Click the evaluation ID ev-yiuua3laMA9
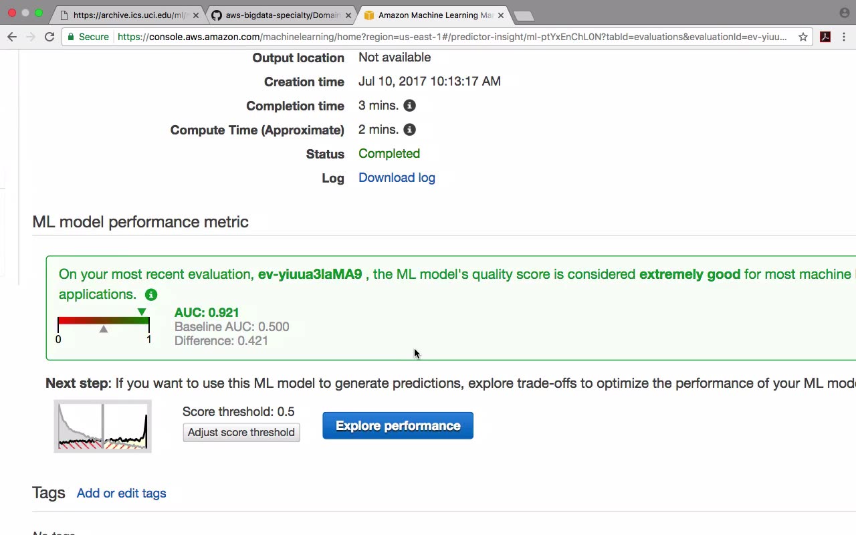856x535 pixels. pos(310,274)
